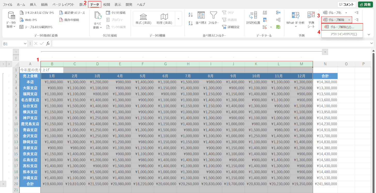Collapse the row group minus at row 20
The width and height of the screenshot is (376, 193).
pos(4,184)
